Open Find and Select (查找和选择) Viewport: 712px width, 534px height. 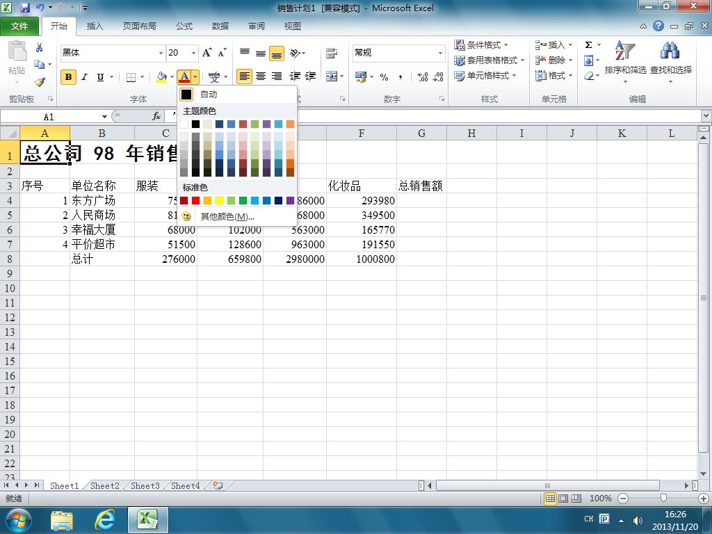tap(671, 61)
